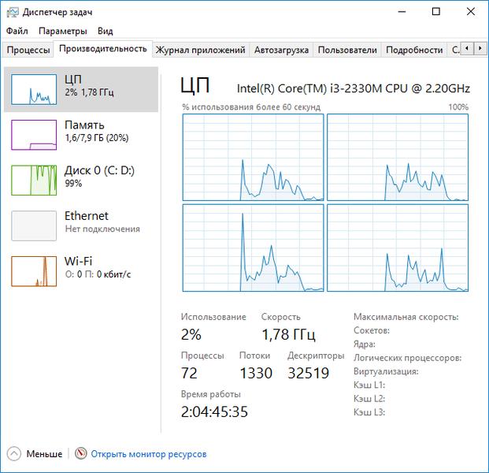Switch to the Подробности tab
The image size is (489, 473).
[x=414, y=50]
